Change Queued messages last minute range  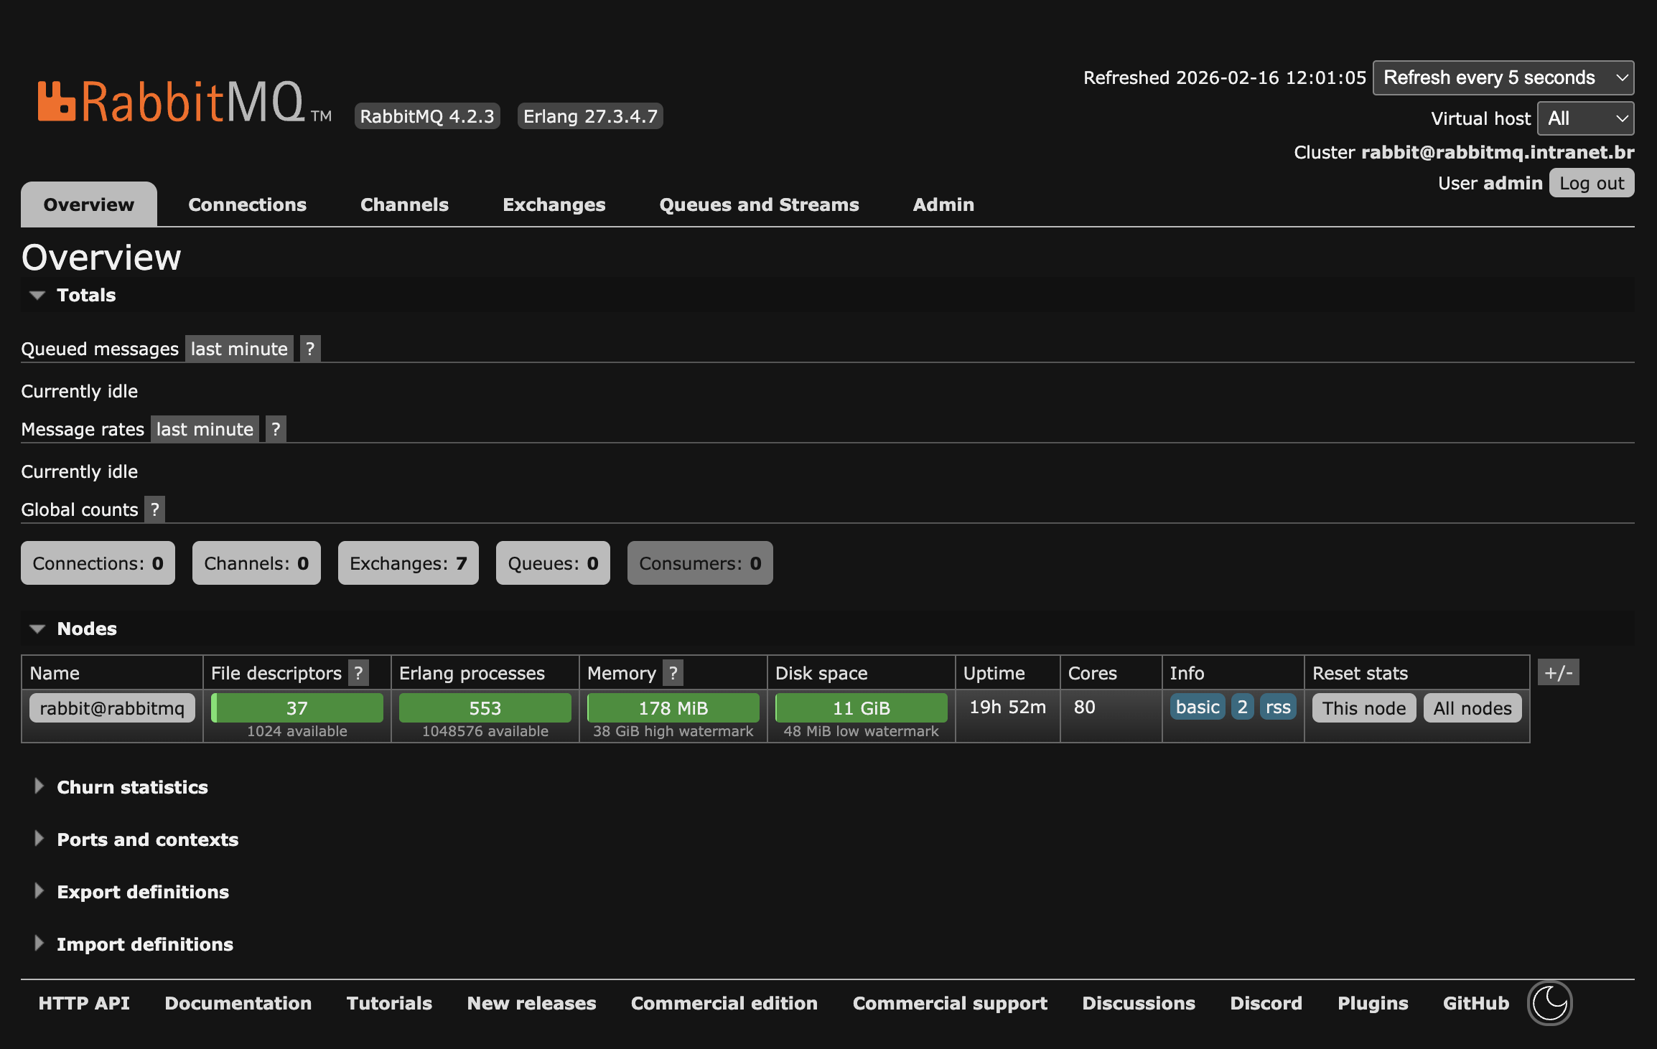(x=239, y=349)
